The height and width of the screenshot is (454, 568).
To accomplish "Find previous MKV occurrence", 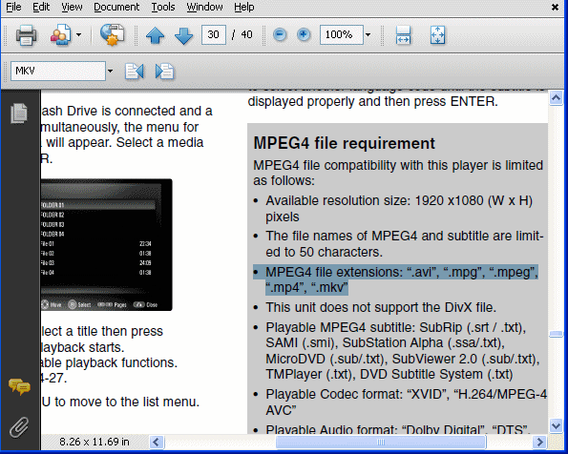I will tap(135, 71).
